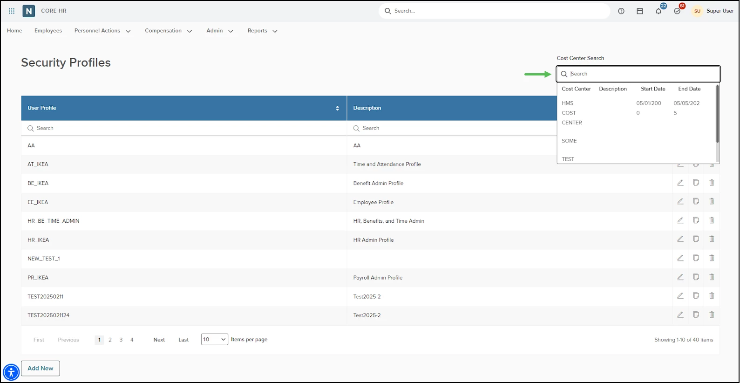Screen dimensions: 740x383
Task: Click the Super User name
Action: (720, 11)
